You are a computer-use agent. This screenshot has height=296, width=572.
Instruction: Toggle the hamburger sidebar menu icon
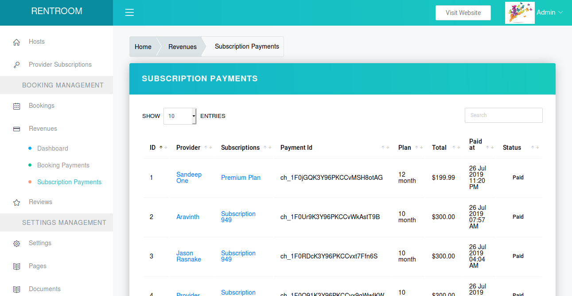tap(129, 12)
